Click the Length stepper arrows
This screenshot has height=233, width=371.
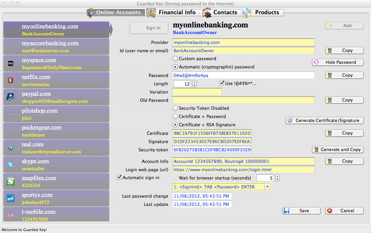point(194,84)
